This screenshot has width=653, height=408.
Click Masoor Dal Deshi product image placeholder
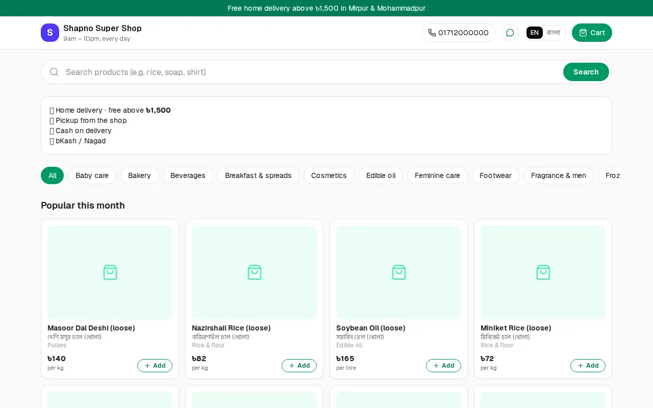110,272
